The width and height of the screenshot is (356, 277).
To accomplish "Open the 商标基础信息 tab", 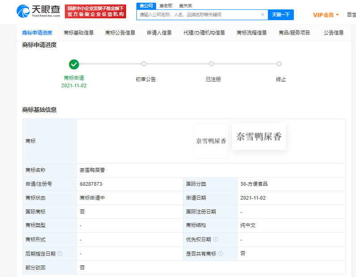I will tap(79, 33).
